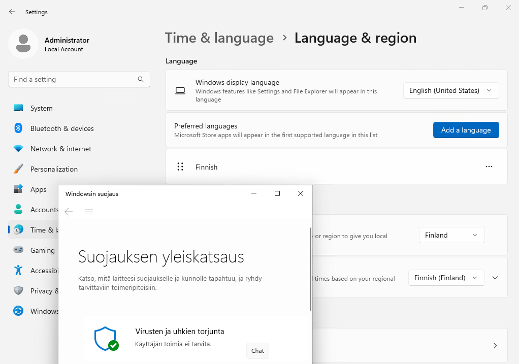
Task: Click the Windowsin suojaus vertical scrollbar
Action: click(311, 269)
